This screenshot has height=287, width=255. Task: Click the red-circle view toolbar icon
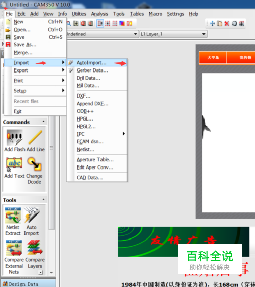point(83,23)
